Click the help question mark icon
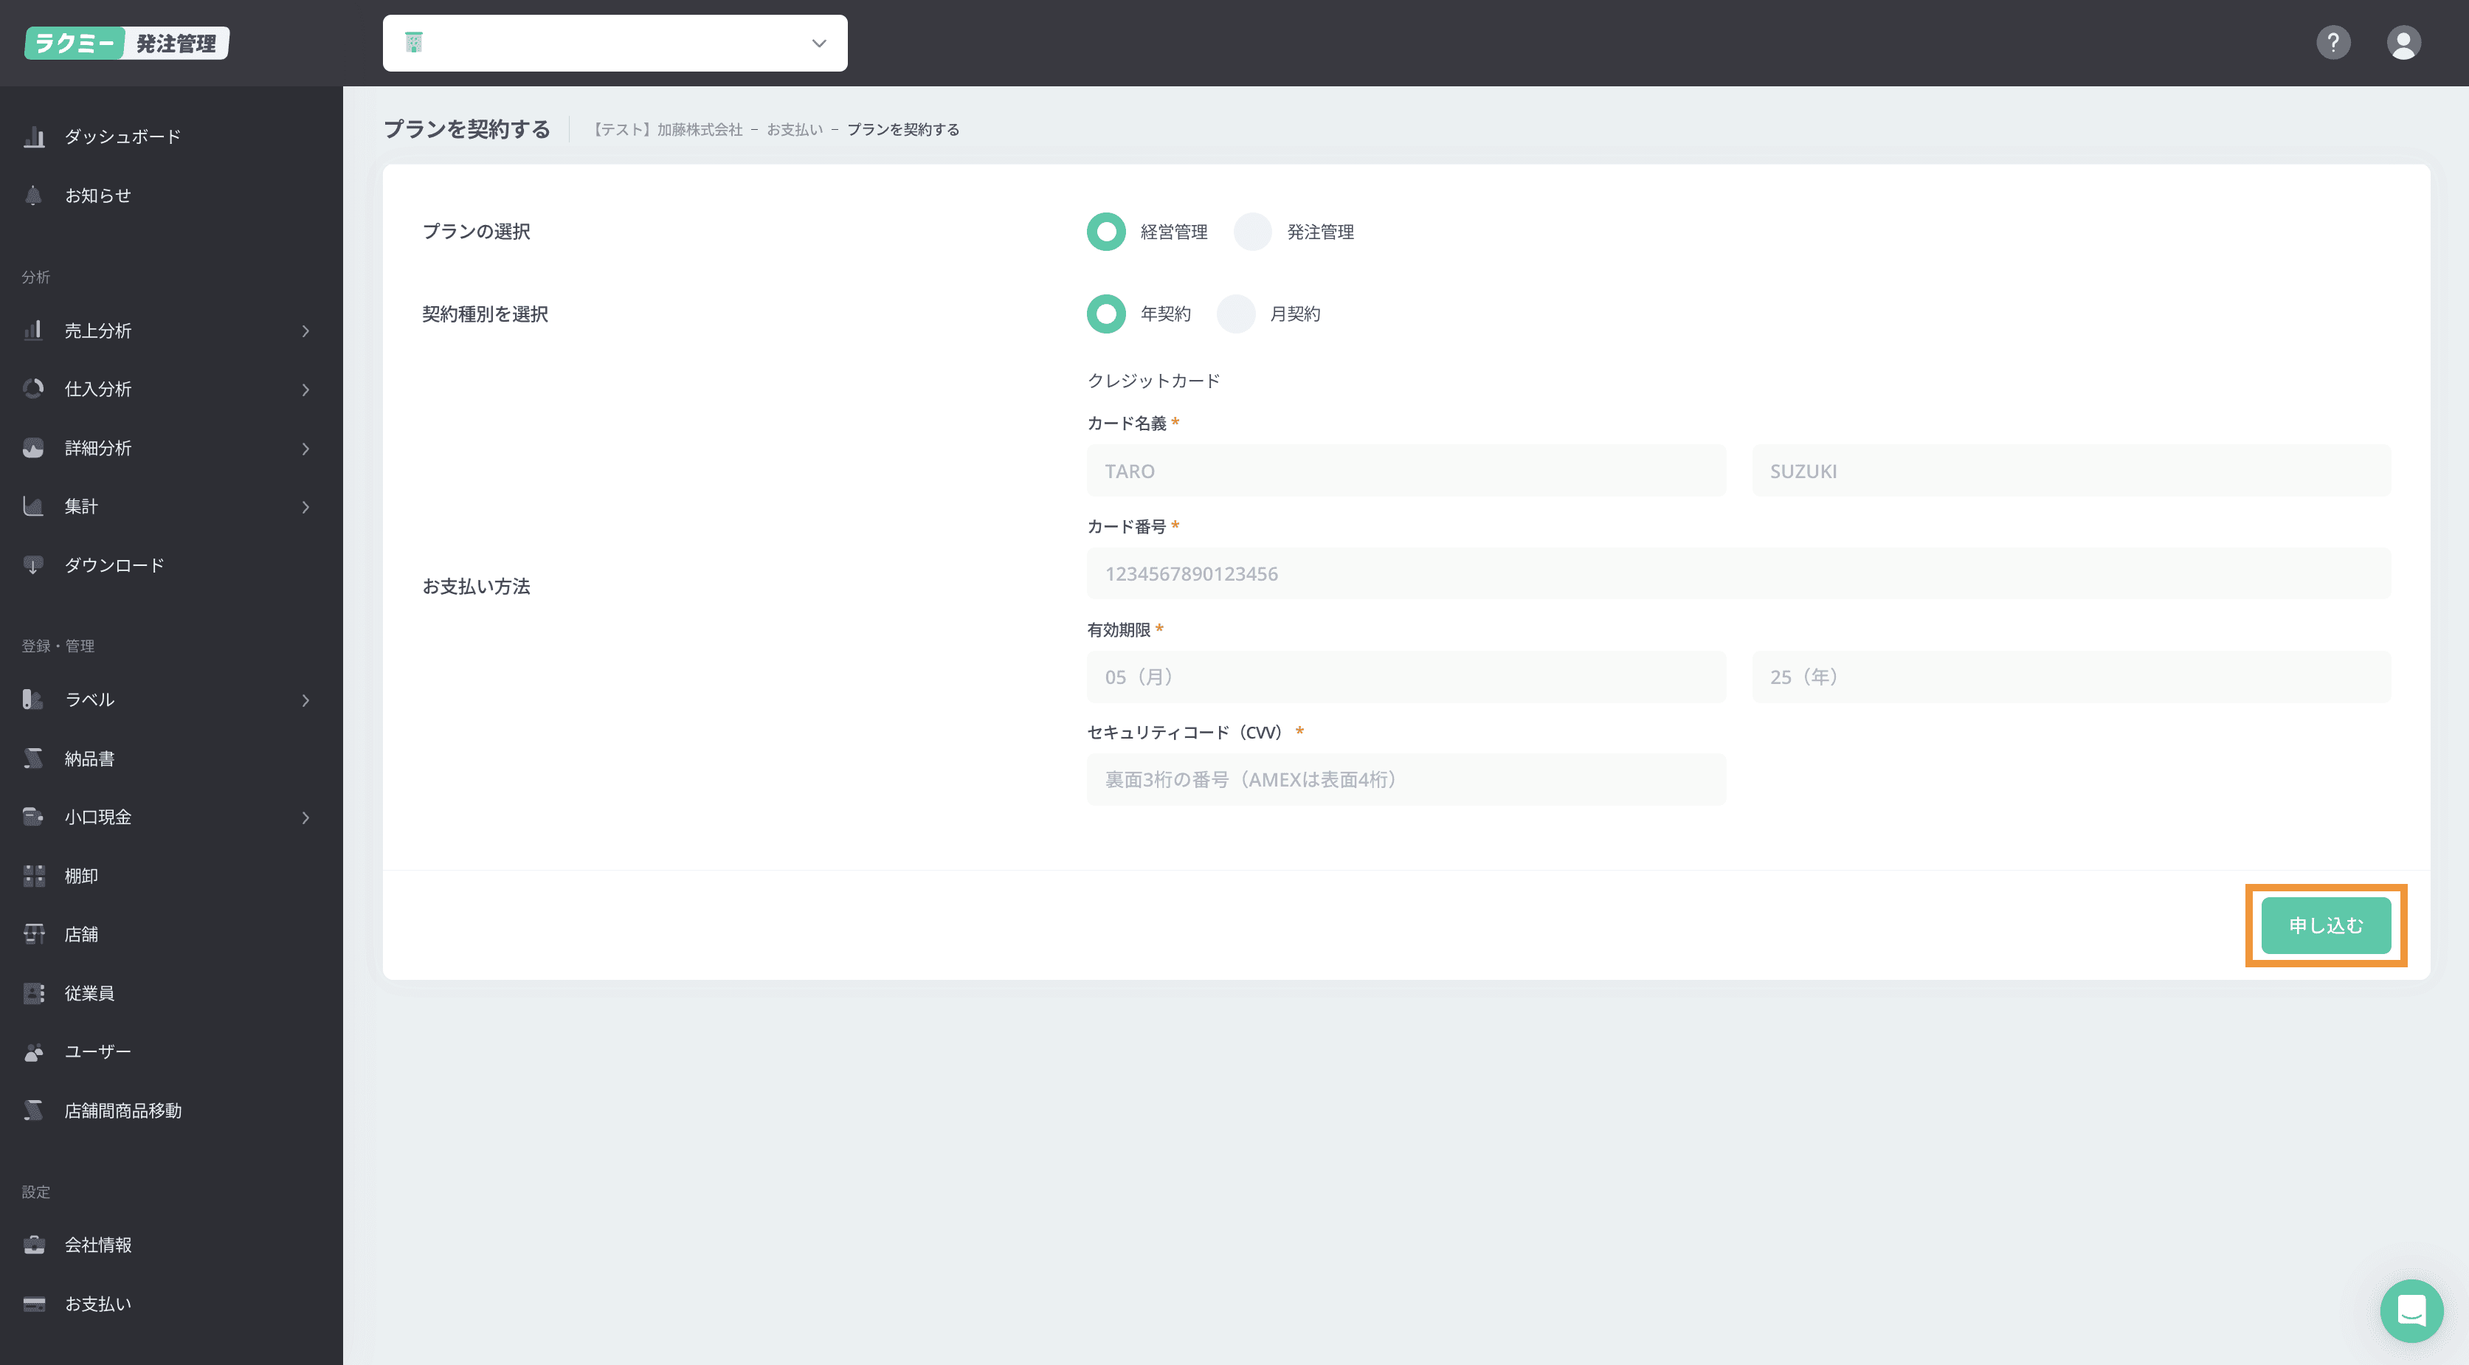This screenshot has width=2469, height=1365. [x=2333, y=42]
